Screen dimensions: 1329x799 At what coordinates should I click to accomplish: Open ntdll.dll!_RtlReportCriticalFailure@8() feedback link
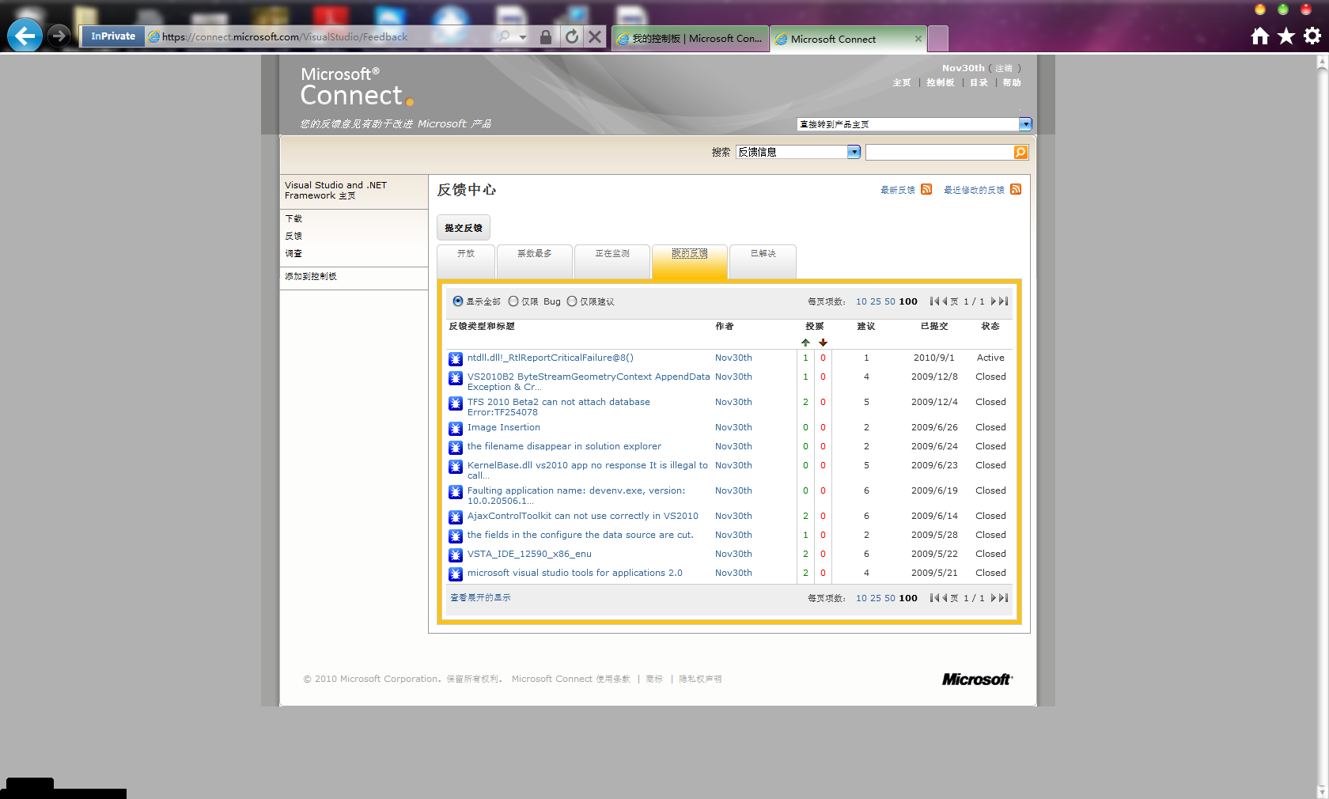tap(550, 358)
